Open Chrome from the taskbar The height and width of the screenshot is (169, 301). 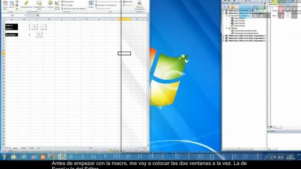[52, 157]
